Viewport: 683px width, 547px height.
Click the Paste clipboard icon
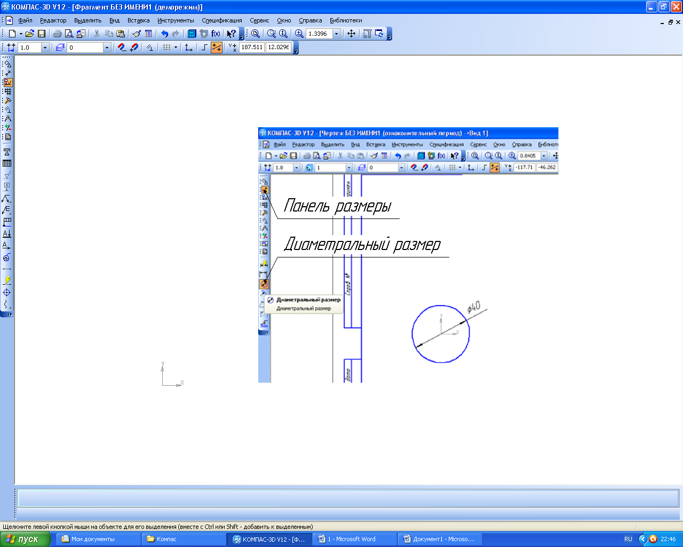121,33
